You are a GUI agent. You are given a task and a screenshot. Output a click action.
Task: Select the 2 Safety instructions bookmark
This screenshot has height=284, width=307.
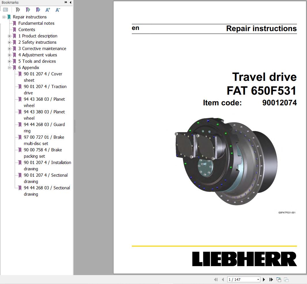(x=37, y=42)
